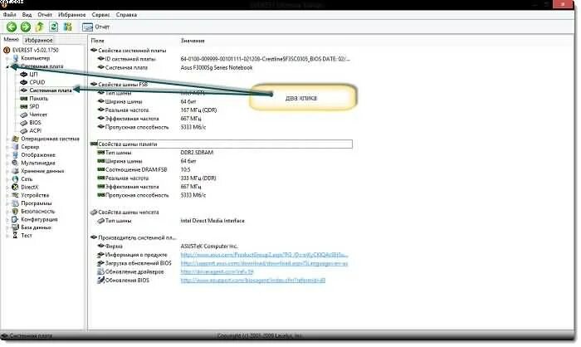This screenshot has width=581, height=347.
Task: Select the ЦП processor icon
Action: [24, 74]
